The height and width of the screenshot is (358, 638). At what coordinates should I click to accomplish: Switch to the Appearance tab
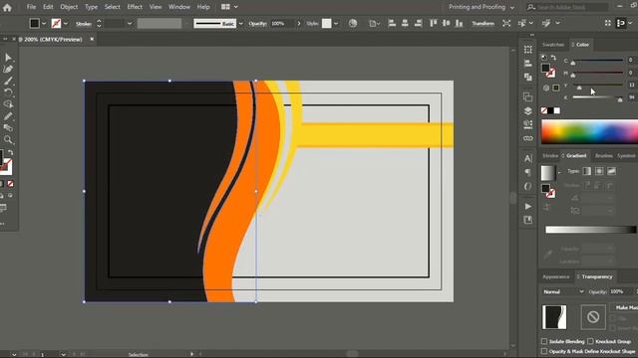click(x=556, y=276)
